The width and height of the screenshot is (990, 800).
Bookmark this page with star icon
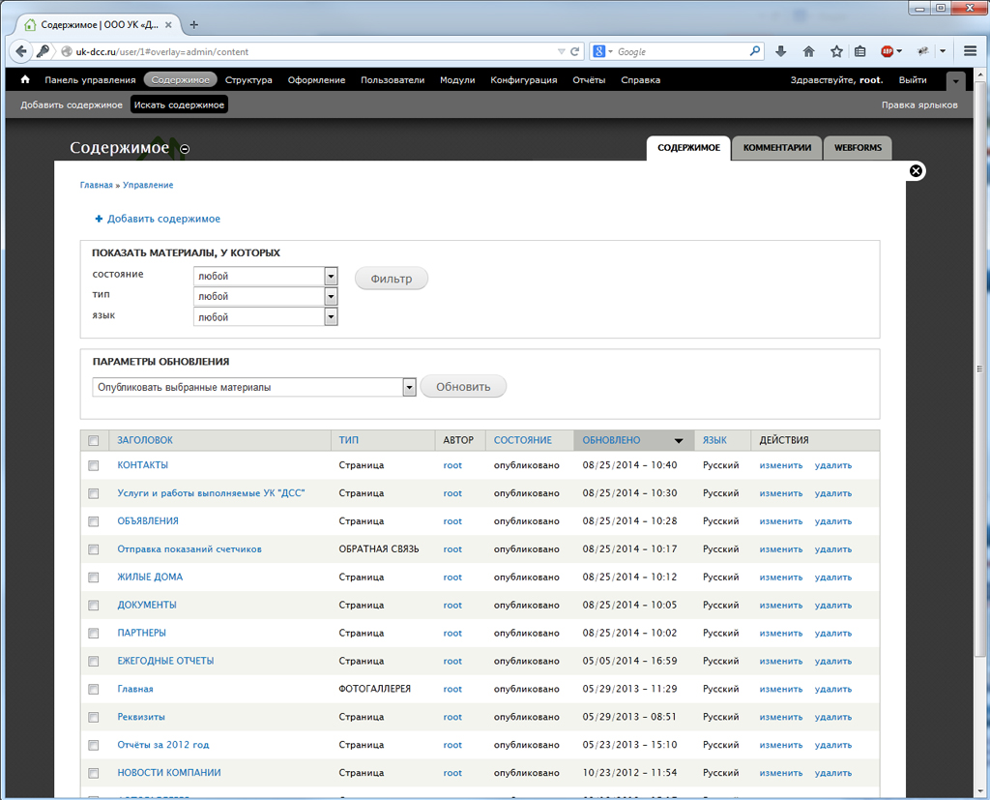[x=836, y=52]
